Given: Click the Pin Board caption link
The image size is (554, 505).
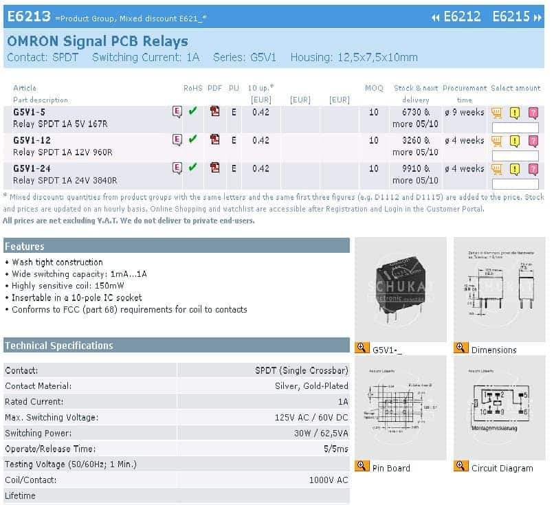Looking at the screenshot, I should (x=391, y=469).
